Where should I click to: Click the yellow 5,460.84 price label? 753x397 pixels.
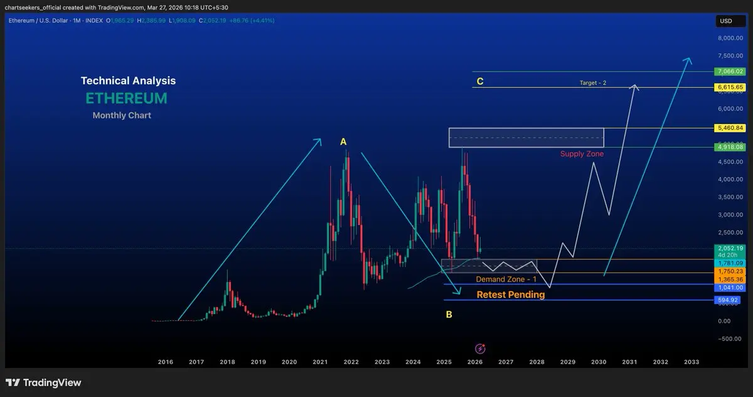pos(729,128)
